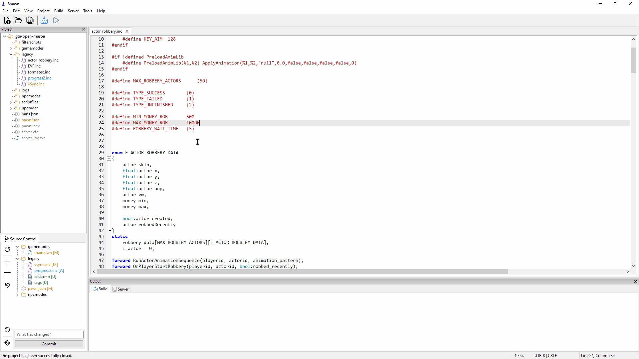The width and height of the screenshot is (639, 359).
Task: Click the editor horizontal scrollbar thumb
Action: 303,272
